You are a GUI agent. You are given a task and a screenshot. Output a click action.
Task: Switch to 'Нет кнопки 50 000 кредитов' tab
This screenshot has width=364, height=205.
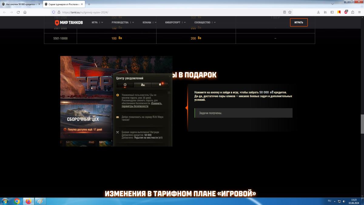[21, 4]
